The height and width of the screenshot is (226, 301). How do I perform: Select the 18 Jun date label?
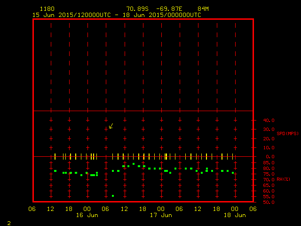(234, 215)
